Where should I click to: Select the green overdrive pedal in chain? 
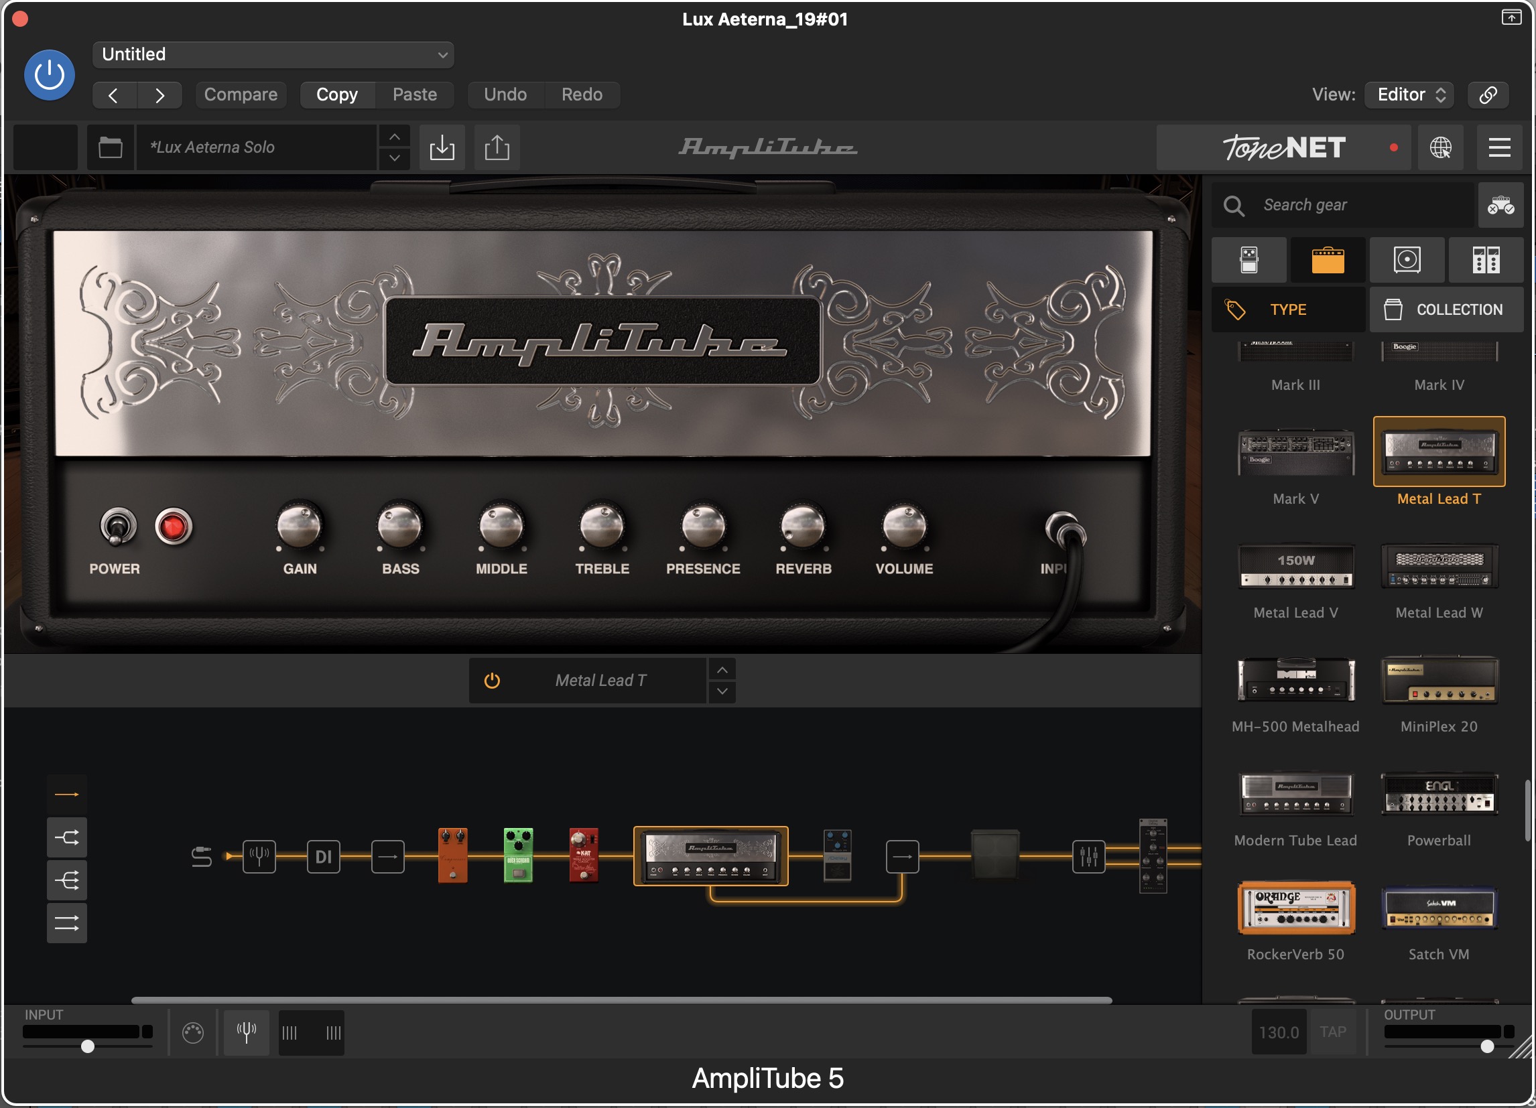coord(519,855)
